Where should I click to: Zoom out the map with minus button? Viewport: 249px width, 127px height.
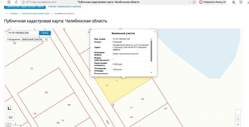(238, 124)
